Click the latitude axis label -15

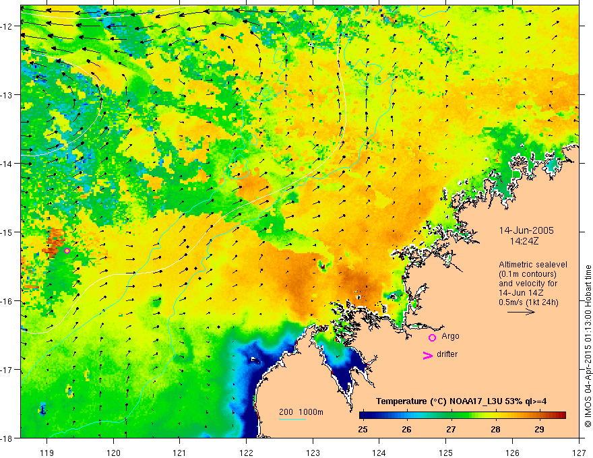[7, 232]
